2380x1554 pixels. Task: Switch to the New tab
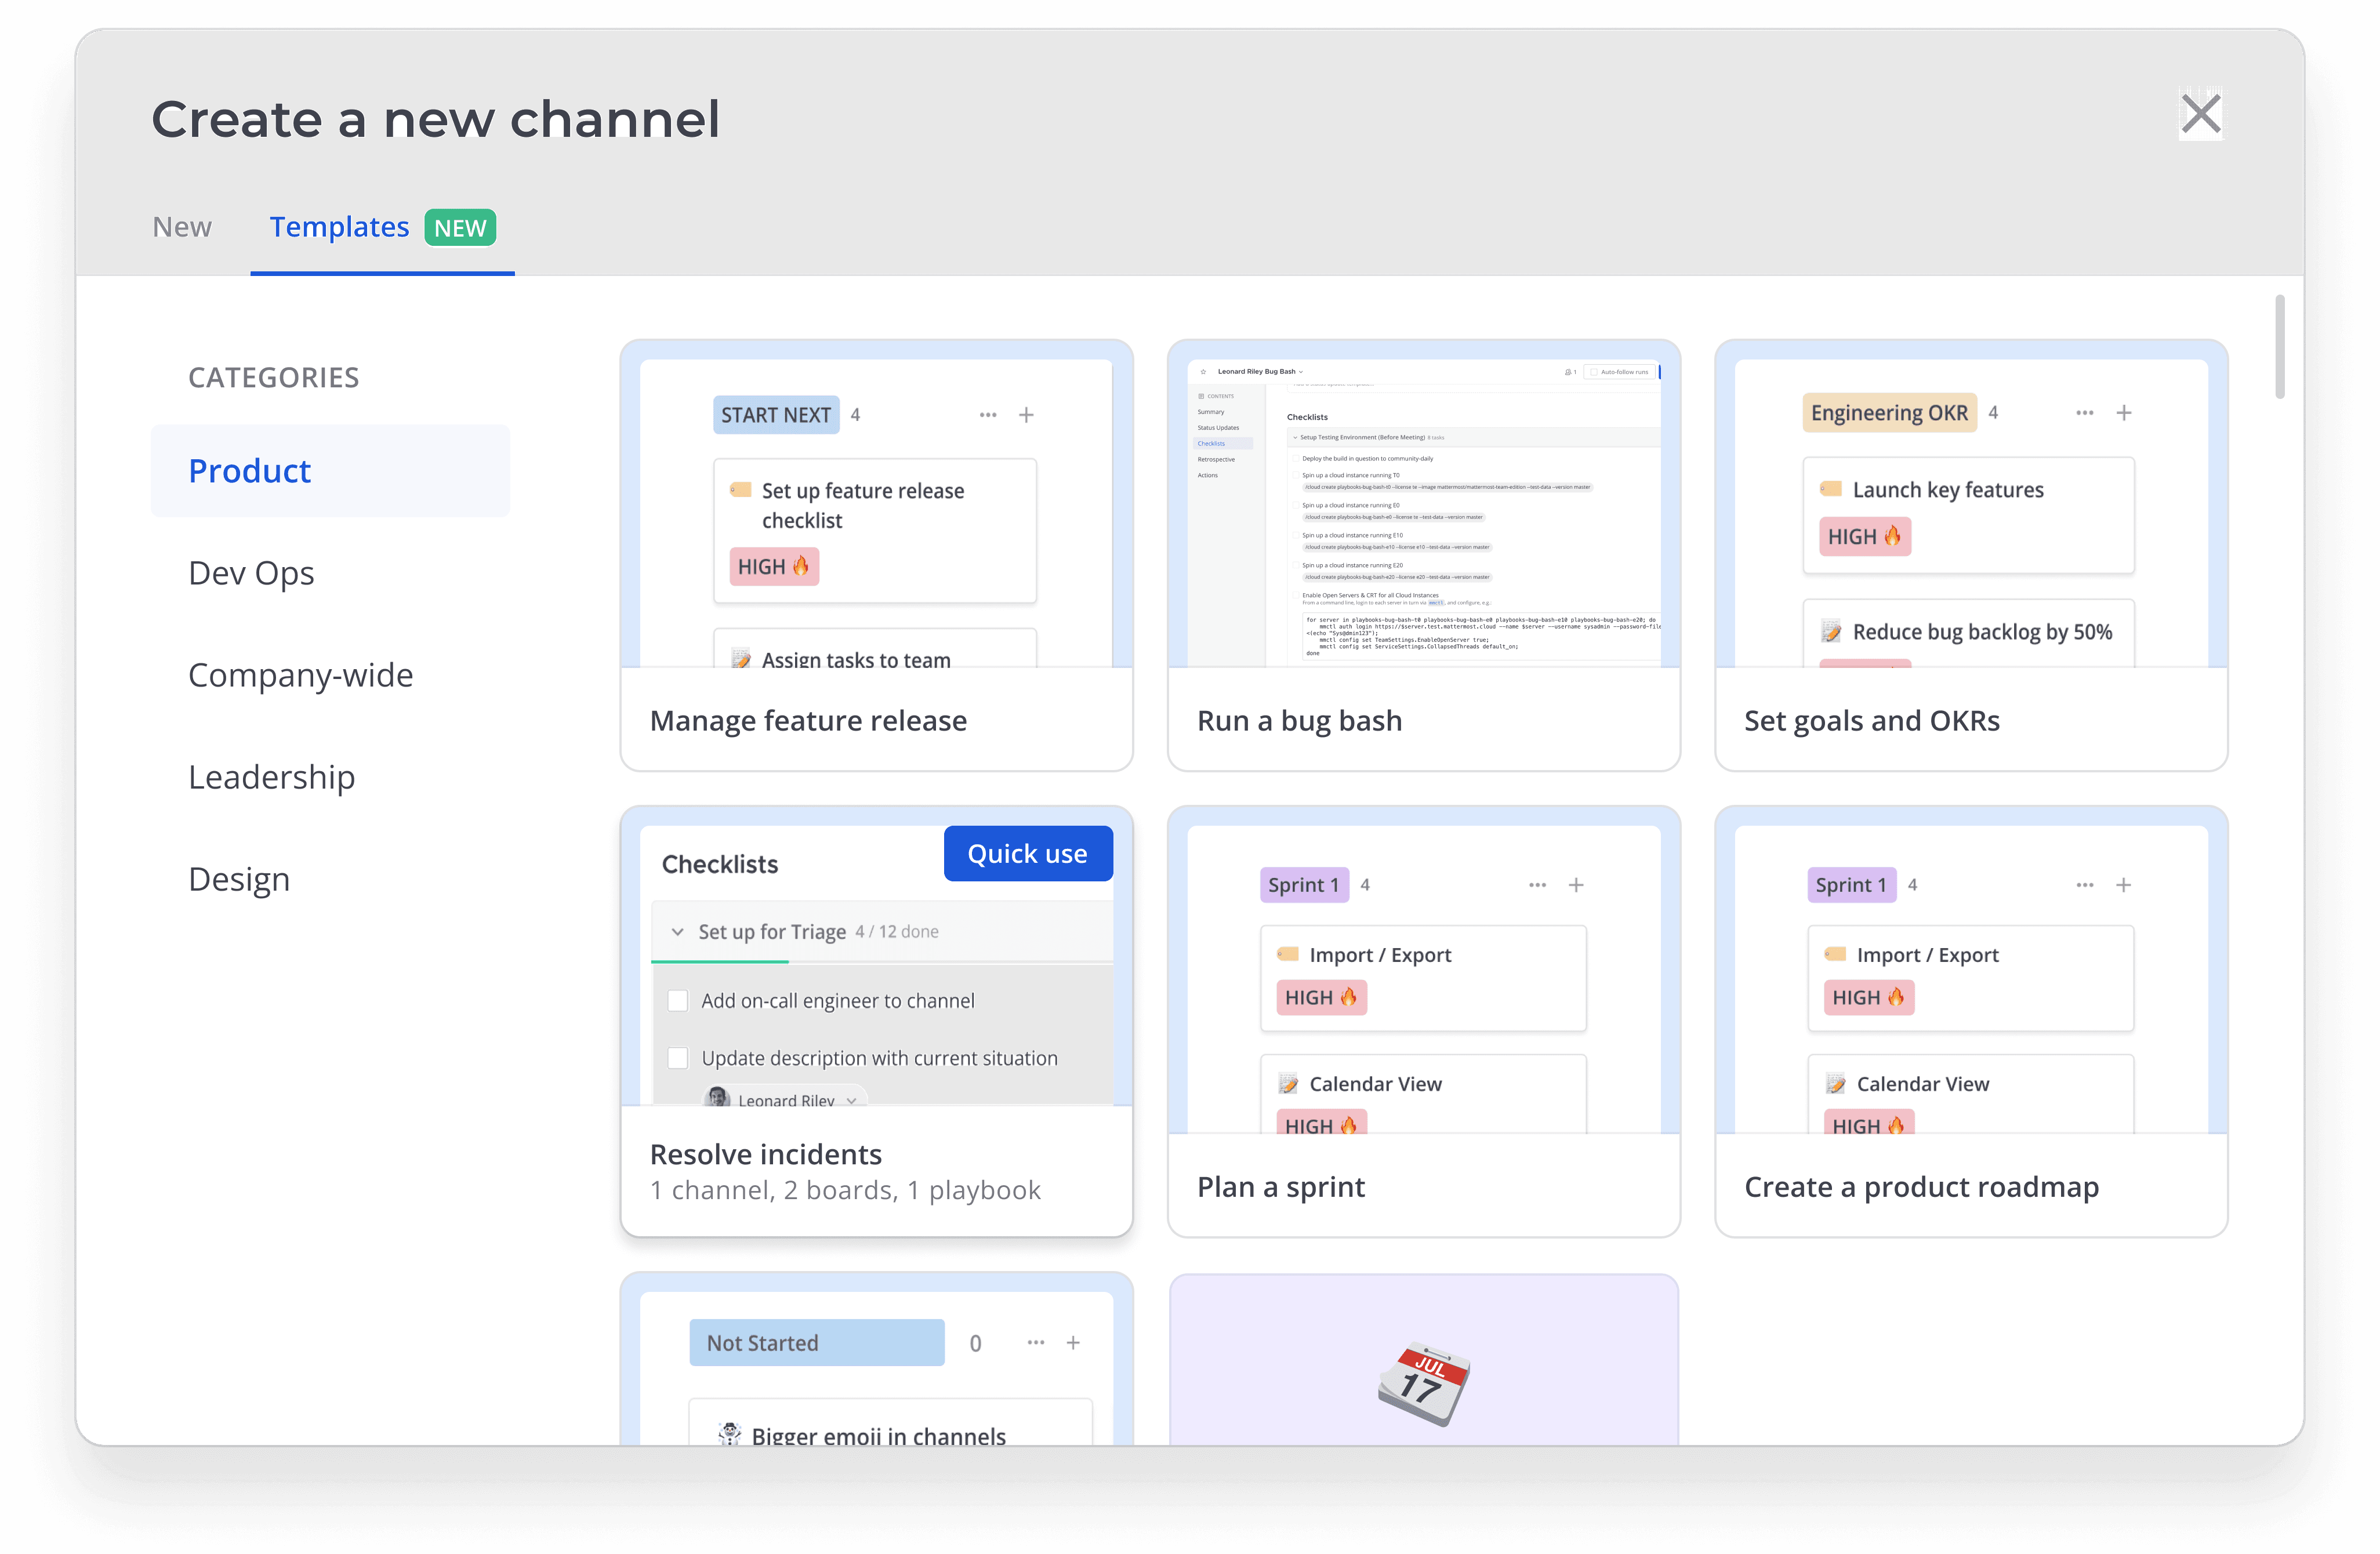182,227
